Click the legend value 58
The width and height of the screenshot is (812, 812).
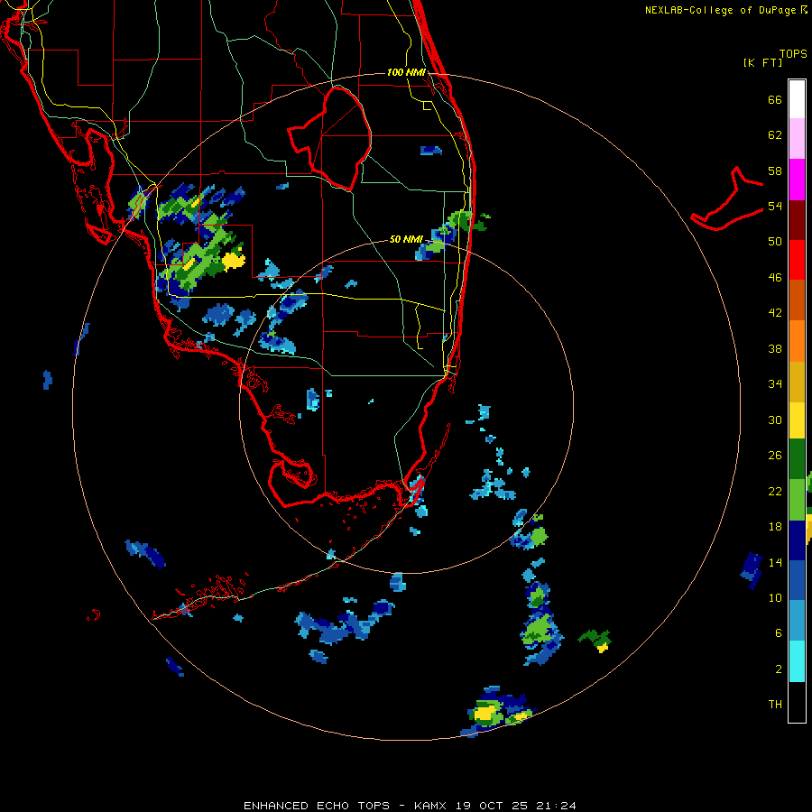click(x=775, y=171)
